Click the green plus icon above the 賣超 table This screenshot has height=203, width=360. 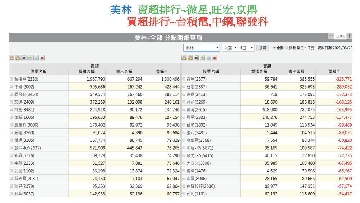(202, 58)
